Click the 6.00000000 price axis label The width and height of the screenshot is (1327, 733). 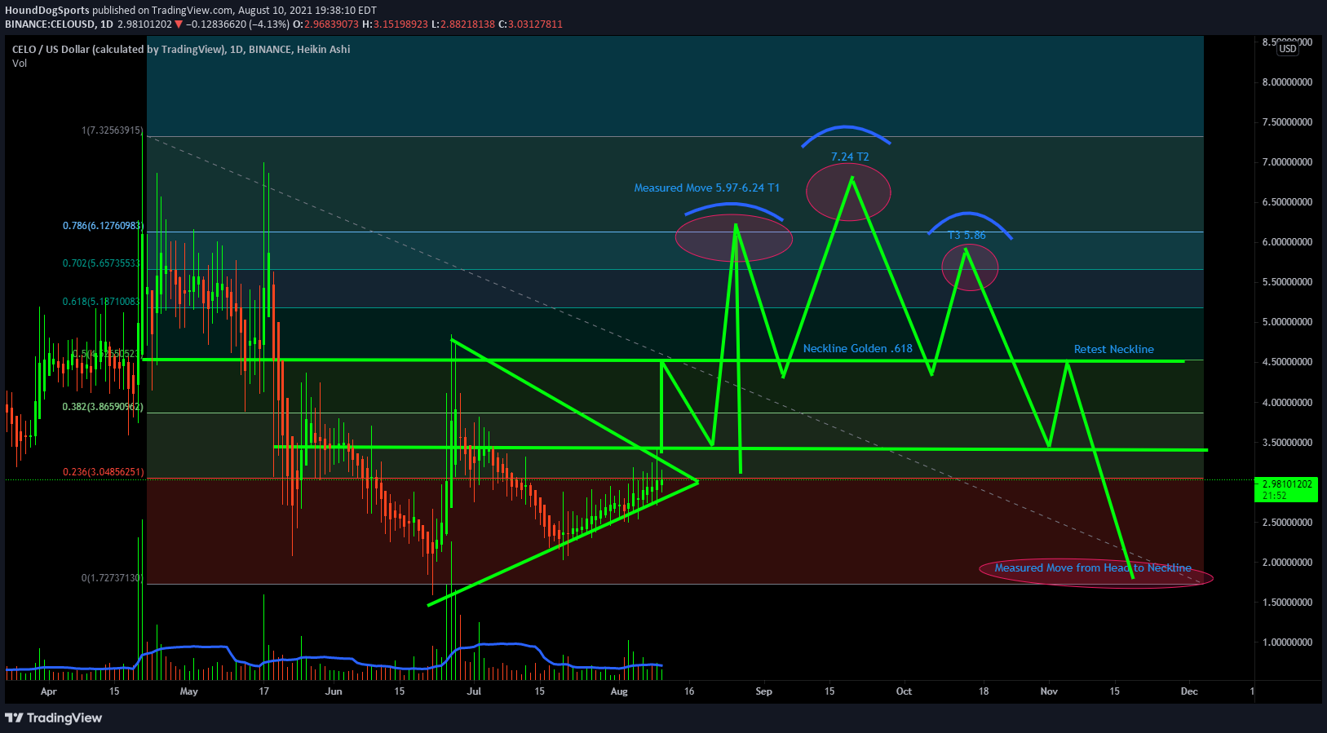1287,242
